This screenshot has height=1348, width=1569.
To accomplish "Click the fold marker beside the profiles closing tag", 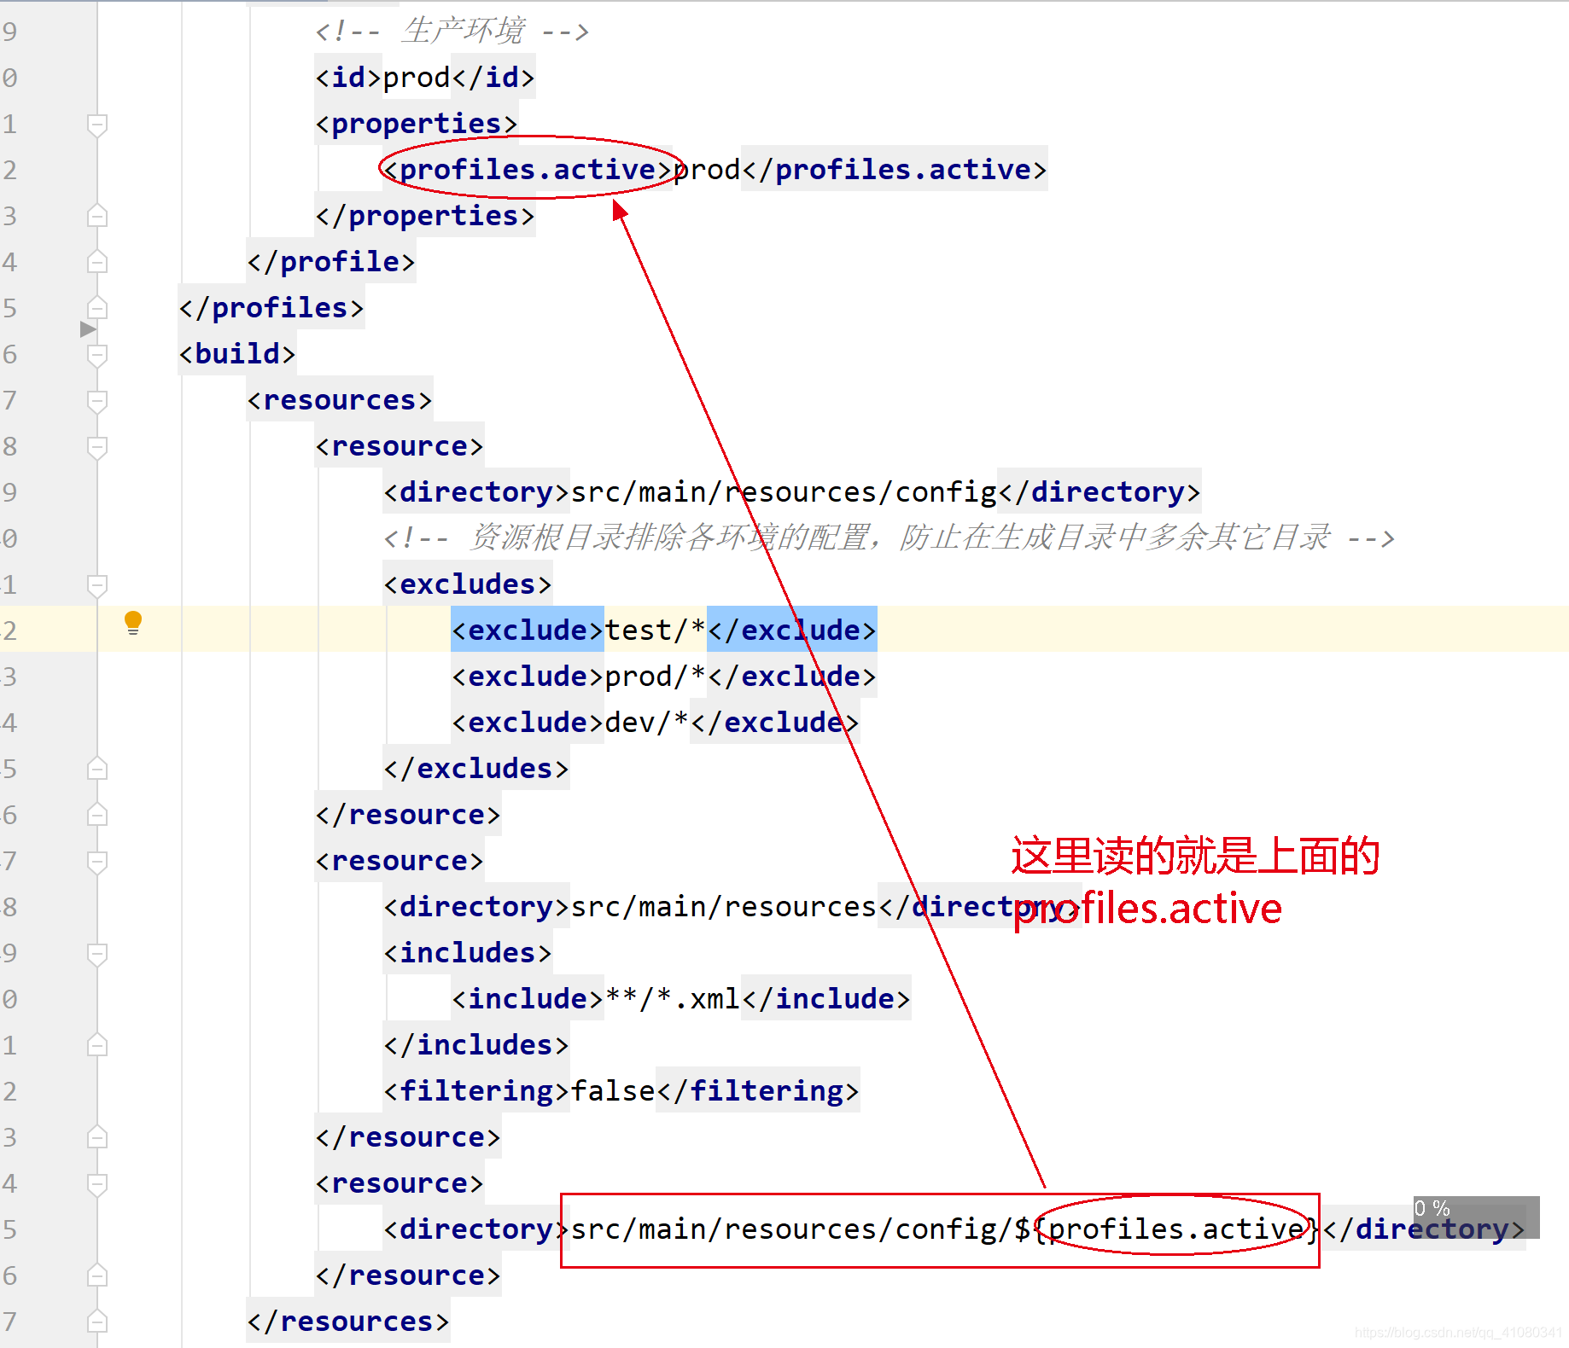I will coord(96,308).
